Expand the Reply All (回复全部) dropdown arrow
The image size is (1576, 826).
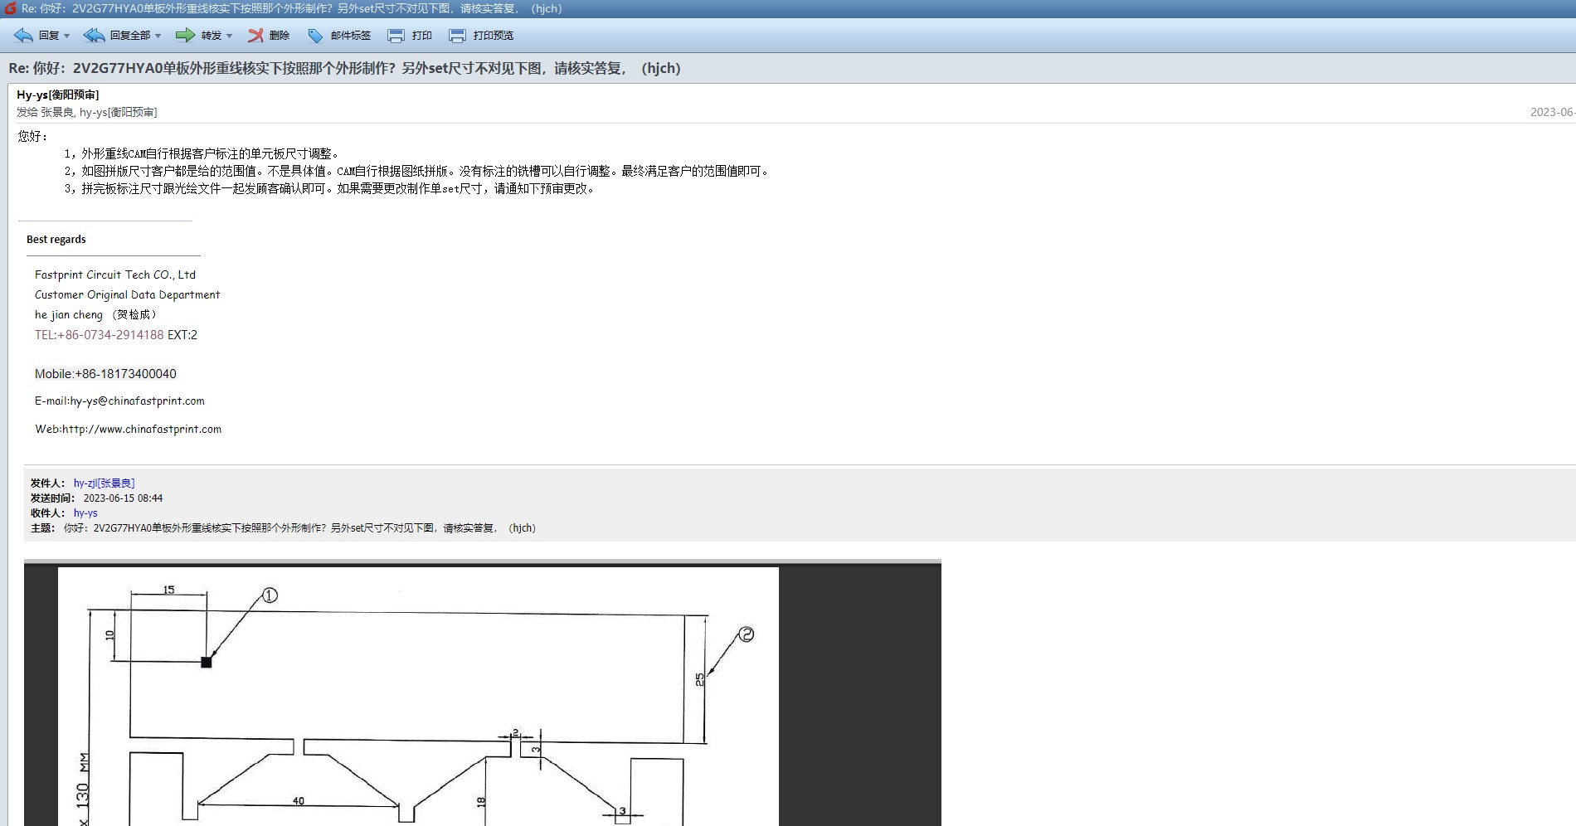[x=158, y=36]
